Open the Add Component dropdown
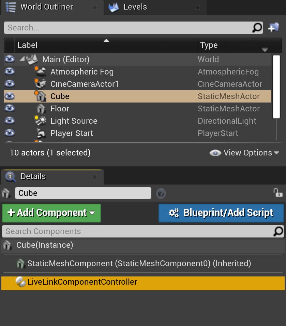This screenshot has width=286, height=326. (51, 213)
